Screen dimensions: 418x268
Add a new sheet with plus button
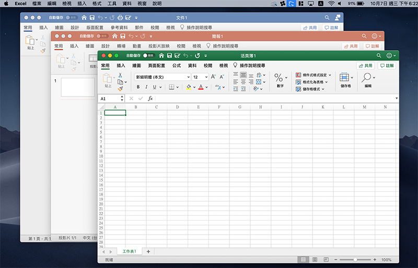pyautogui.click(x=148, y=251)
